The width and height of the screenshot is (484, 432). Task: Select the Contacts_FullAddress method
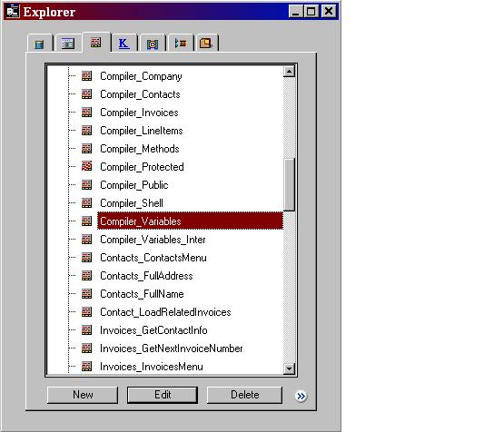[x=146, y=276]
